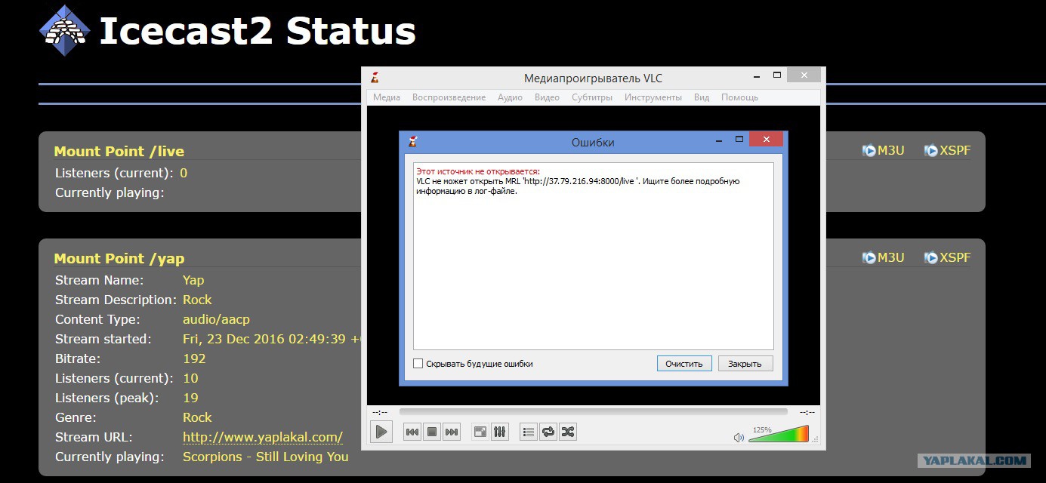The height and width of the screenshot is (483, 1046).
Task: Show the VLC playlist icon
Action: [x=529, y=432]
